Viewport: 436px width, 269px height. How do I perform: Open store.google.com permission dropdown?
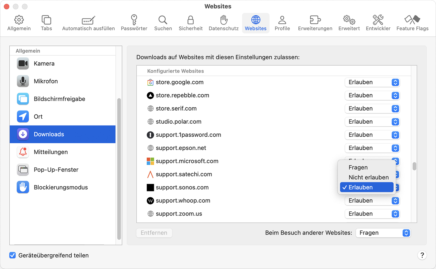(372, 83)
